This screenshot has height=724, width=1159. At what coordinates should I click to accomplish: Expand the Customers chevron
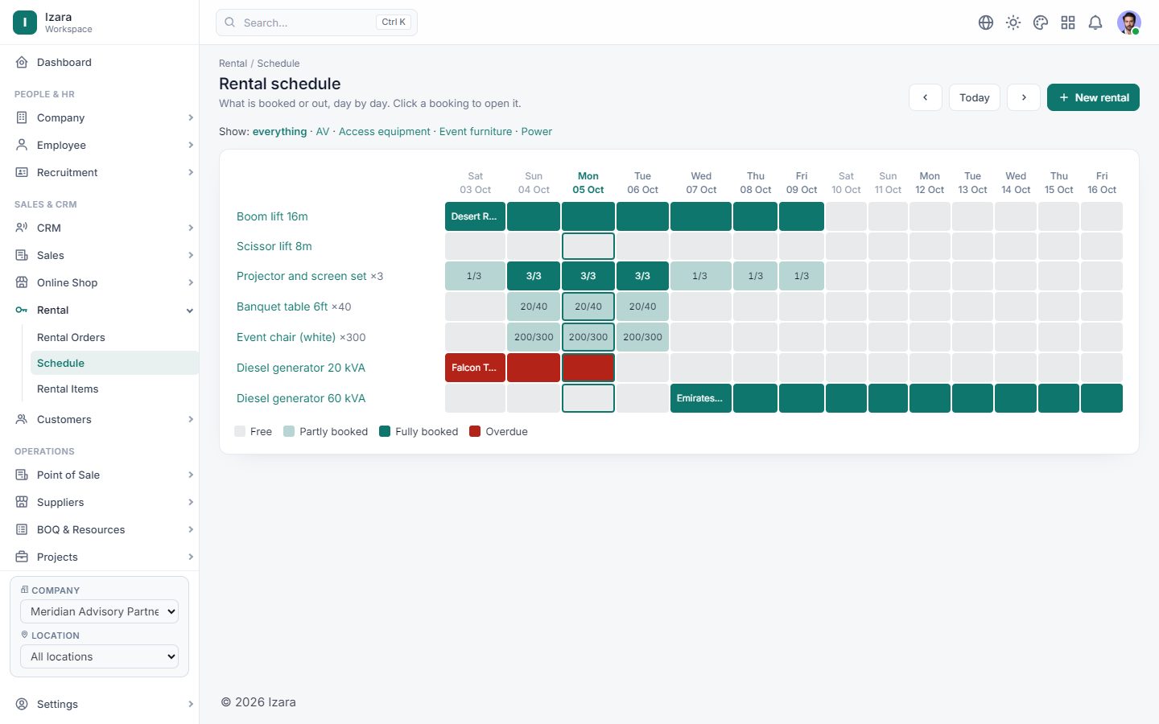coord(191,419)
